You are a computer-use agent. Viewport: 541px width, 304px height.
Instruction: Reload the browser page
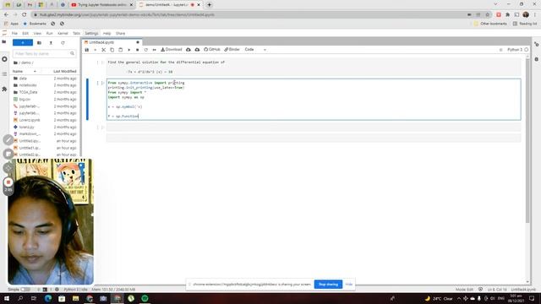(x=25, y=15)
